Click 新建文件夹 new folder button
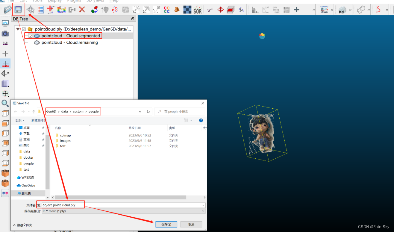 39,120
